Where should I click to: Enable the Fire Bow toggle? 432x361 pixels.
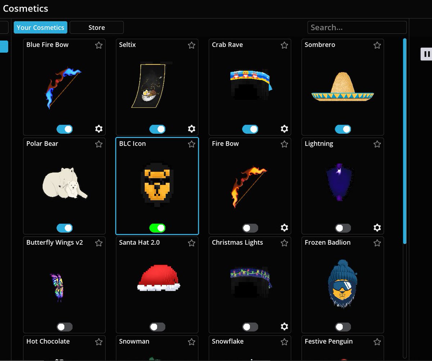tap(250, 228)
